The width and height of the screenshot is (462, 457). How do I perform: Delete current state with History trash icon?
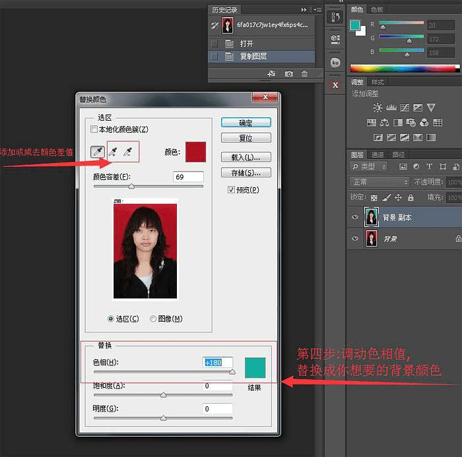(x=304, y=75)
